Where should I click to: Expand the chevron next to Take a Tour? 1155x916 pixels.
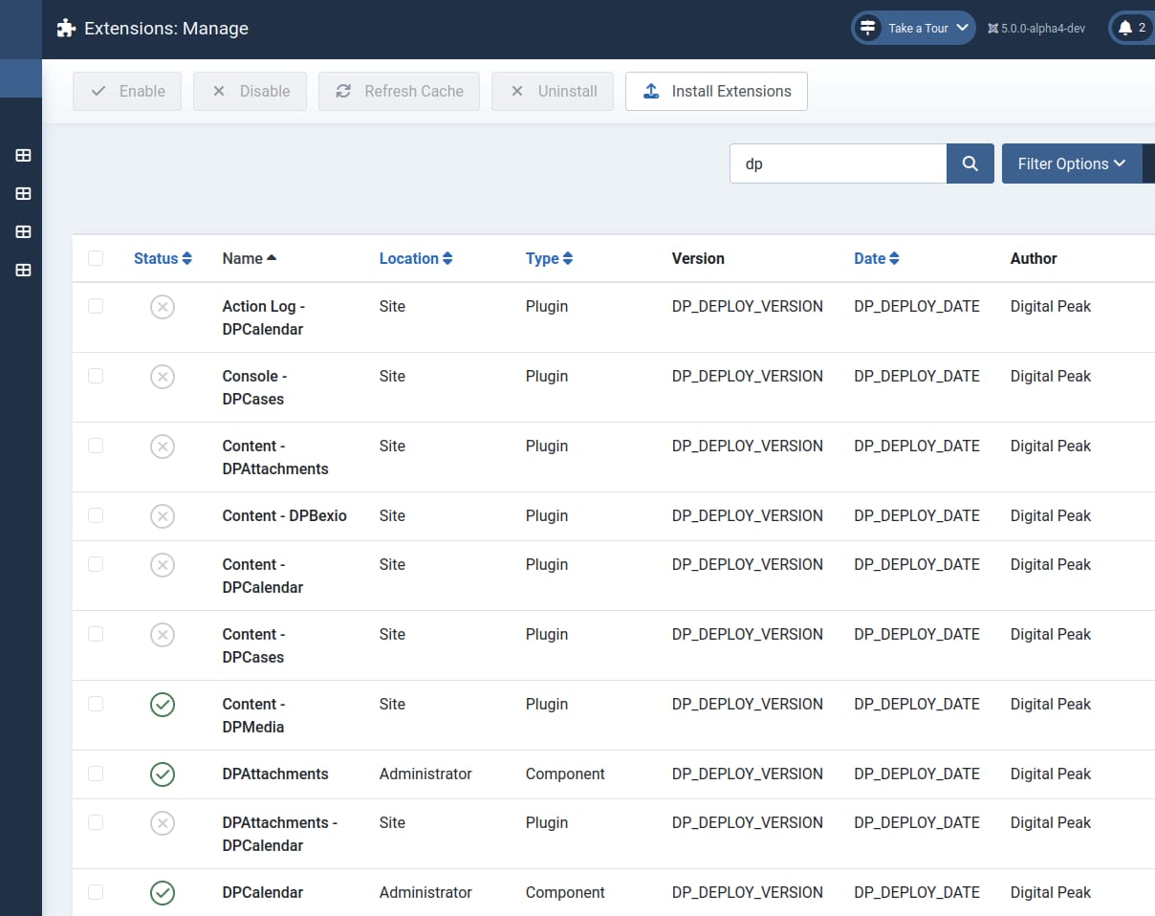[963, 28]
